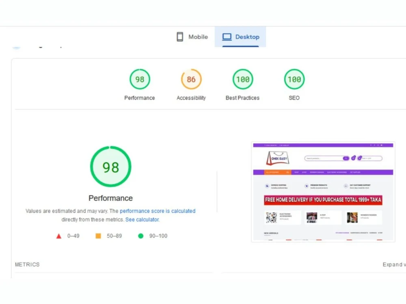Open 'performance score is calculated' link
406x304 pixels.
(158, 211)
